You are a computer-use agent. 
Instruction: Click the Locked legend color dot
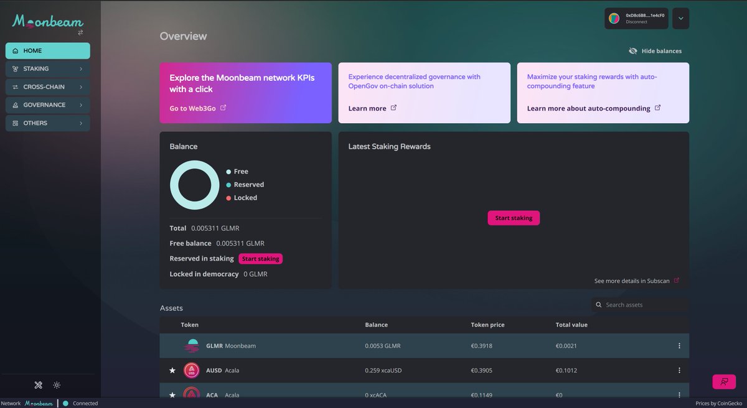pos(228,198)
